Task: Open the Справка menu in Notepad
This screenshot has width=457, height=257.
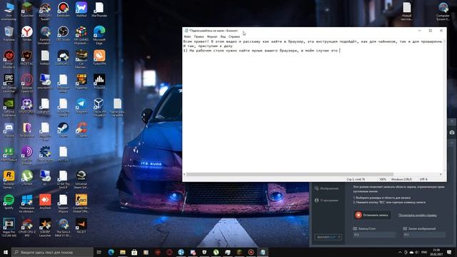Action: [x=234, y=36]
